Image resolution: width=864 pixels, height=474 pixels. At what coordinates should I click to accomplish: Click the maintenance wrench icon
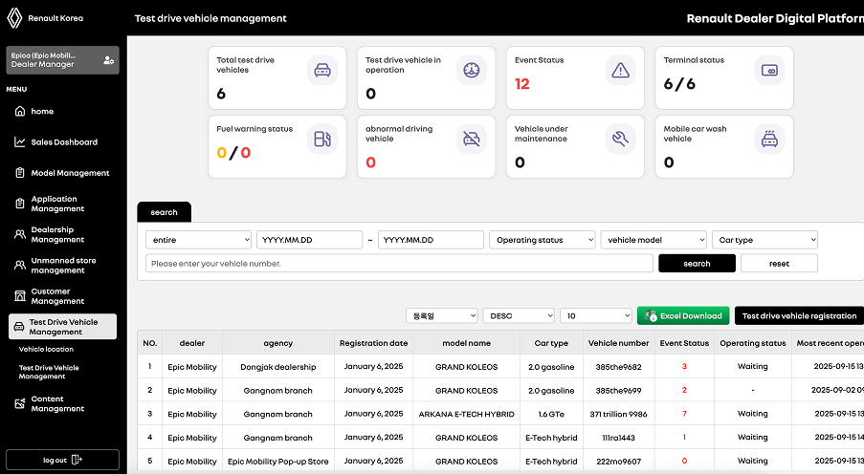(621, 139)
